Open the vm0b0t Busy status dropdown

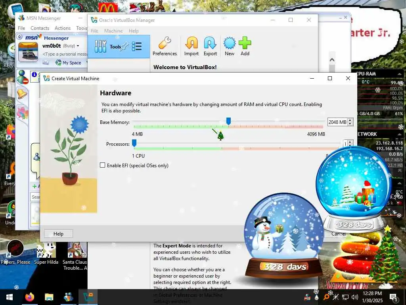coord(78,46)
